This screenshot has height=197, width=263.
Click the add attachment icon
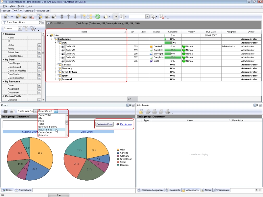coord(141,111)
